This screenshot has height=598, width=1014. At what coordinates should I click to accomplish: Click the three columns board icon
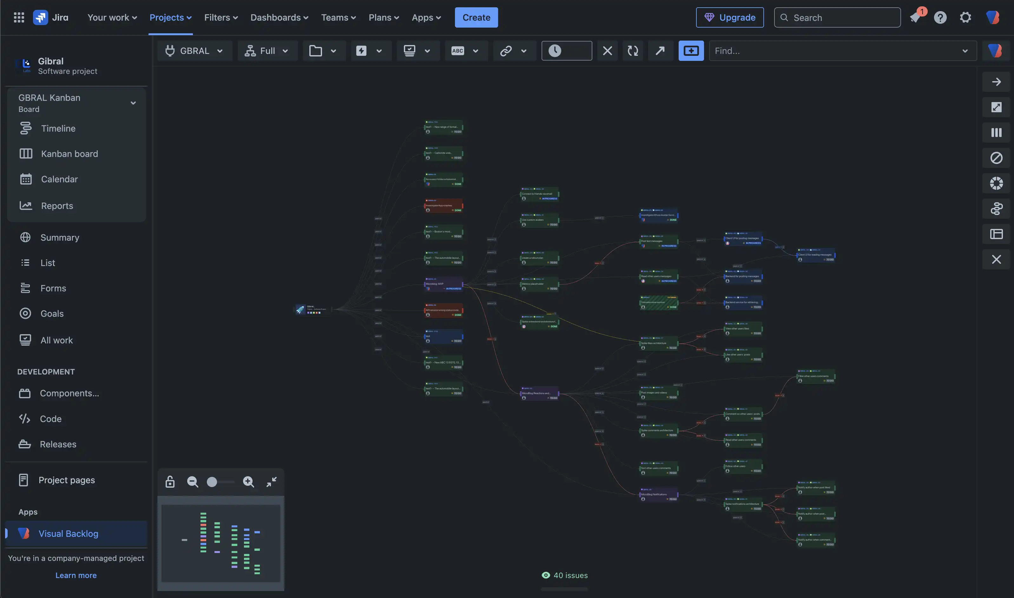click(x=996, y=133)
